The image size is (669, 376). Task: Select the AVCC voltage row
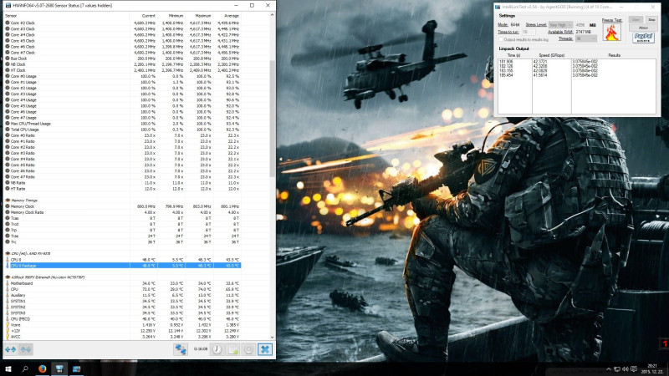(122, 337)
